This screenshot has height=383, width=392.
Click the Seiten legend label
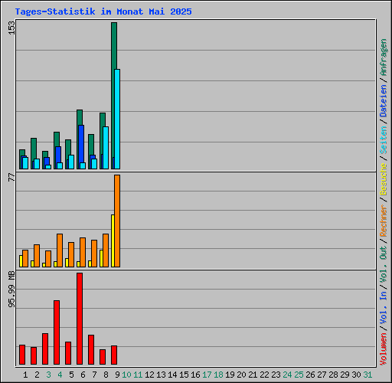coord(384,140)
